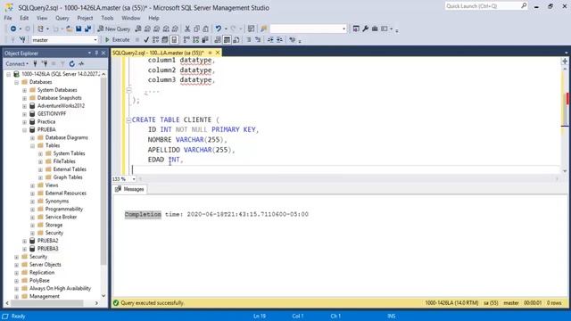The width and height of the screenshot is (571, 321).
Task: Collapse the Tables folder node
Action: pos(32,146)
